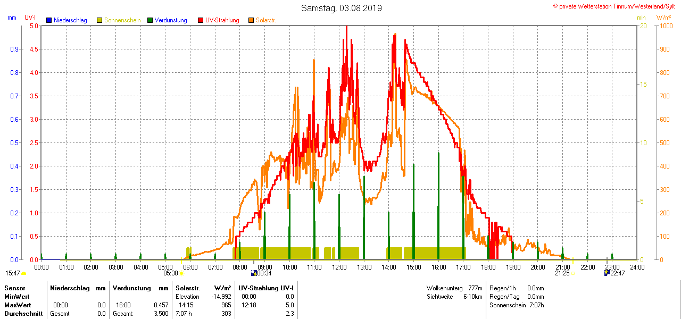Click the Verdunstung max value 0.457
Viewport: 681px width, 319px height.
pos(161,305)
